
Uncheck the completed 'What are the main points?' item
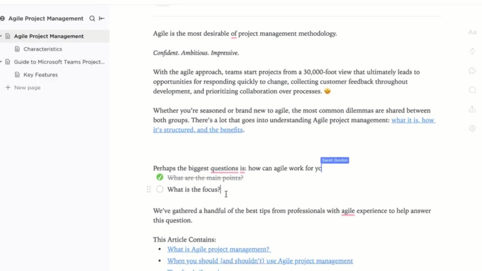click(x=160, y=178)
